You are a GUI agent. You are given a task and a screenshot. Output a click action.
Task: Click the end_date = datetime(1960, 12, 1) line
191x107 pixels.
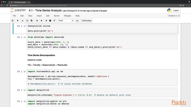(48, 45)
